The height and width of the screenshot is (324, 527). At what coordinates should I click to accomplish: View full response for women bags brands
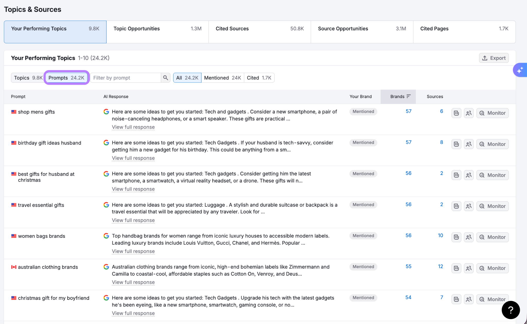click(133, 251)
